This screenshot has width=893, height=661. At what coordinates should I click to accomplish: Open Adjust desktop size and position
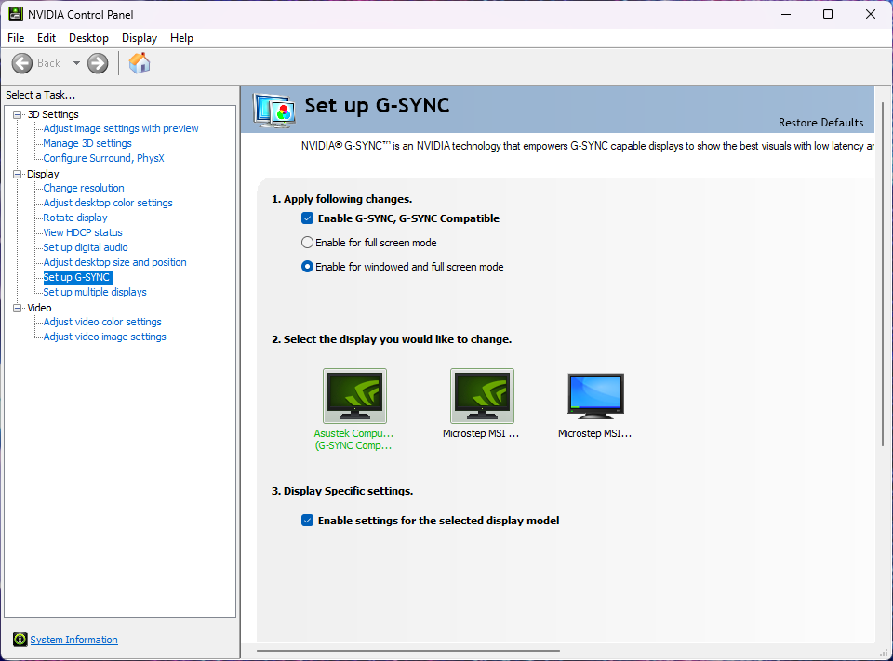click(x=114, y=262)
